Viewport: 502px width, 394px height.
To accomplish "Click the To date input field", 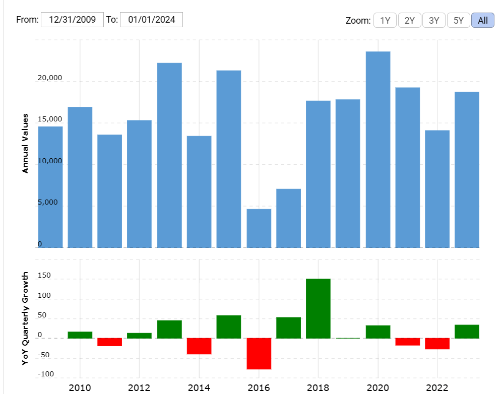I will click(x=151, y=20).
